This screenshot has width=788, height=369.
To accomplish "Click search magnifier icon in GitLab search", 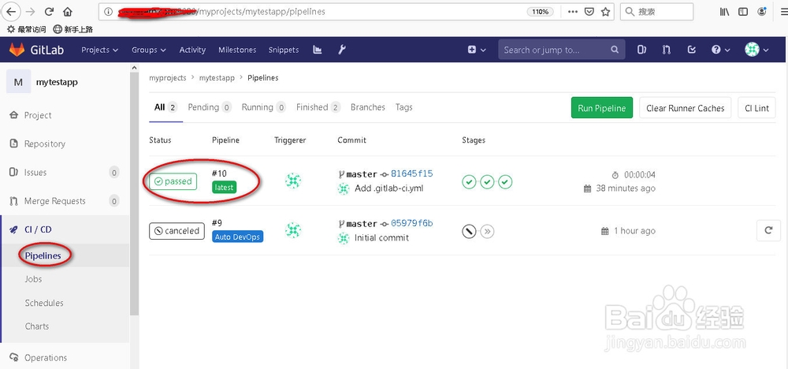I will [x=615, y=50].
